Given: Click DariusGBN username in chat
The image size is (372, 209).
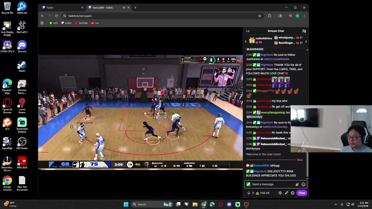Looking at the screenshot, I should pos(261,165).
